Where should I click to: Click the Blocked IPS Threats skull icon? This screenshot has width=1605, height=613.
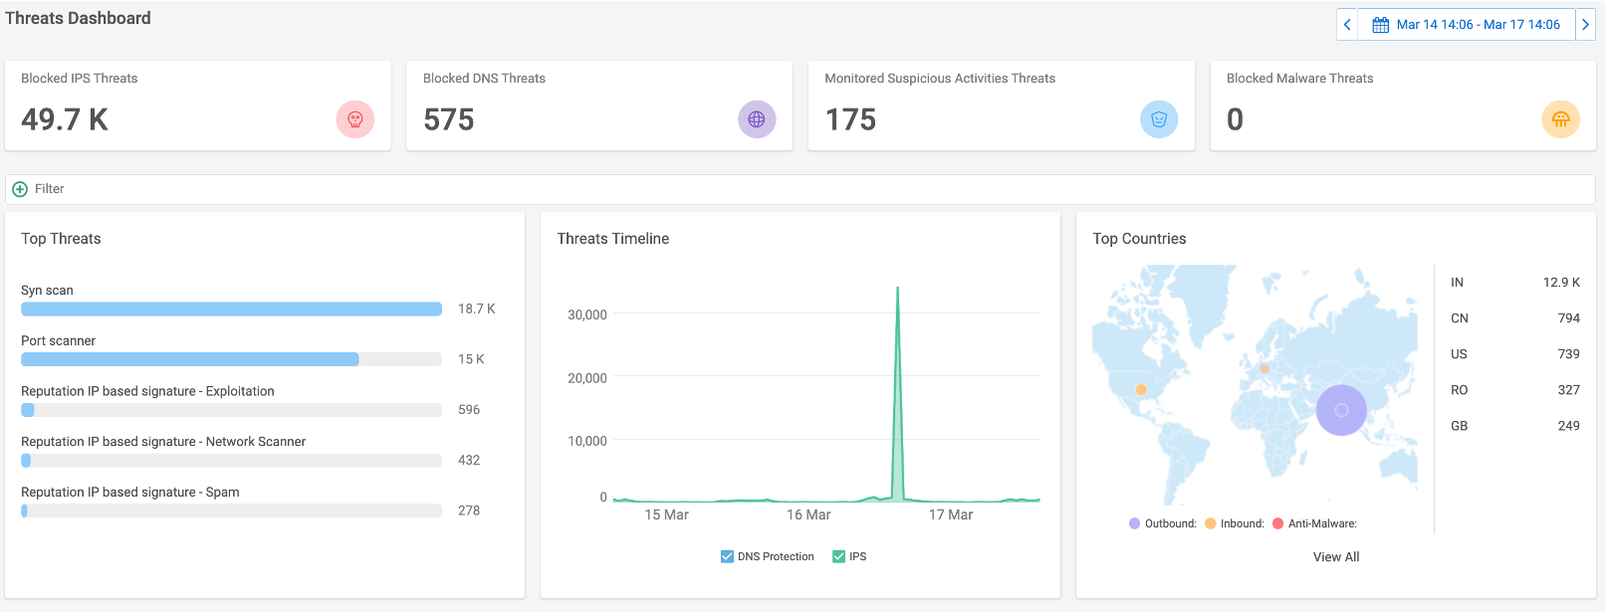click(x=355, y=119)
